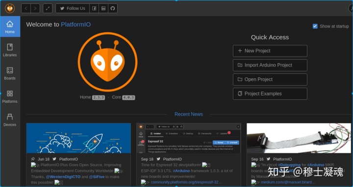Click the Open Project button

point(270,79)
